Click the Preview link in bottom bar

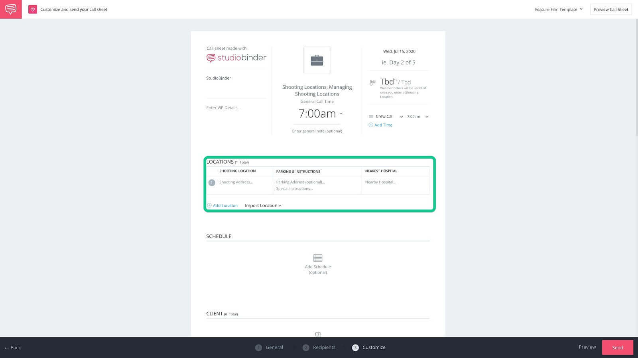click(x=587, y=347)
